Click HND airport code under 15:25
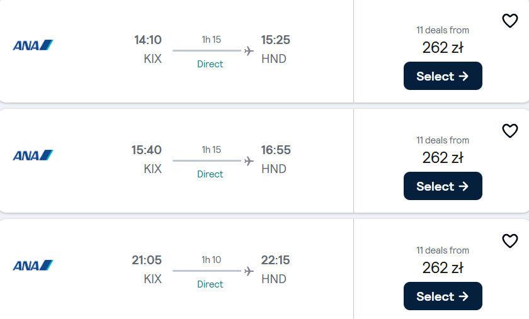Image resolution: width=529 pixels, height=319 pixels. coord(274,59)
